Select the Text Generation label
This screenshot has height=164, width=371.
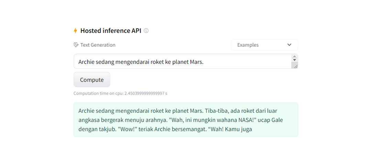(98, 45)
